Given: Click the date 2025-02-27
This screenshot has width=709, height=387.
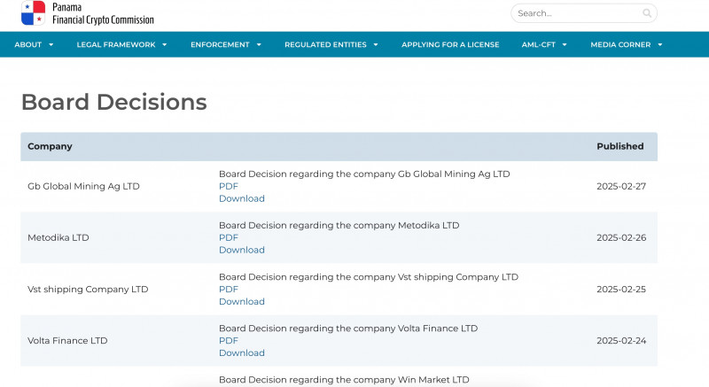Looking at the screenshot, I should click(621, 186).
